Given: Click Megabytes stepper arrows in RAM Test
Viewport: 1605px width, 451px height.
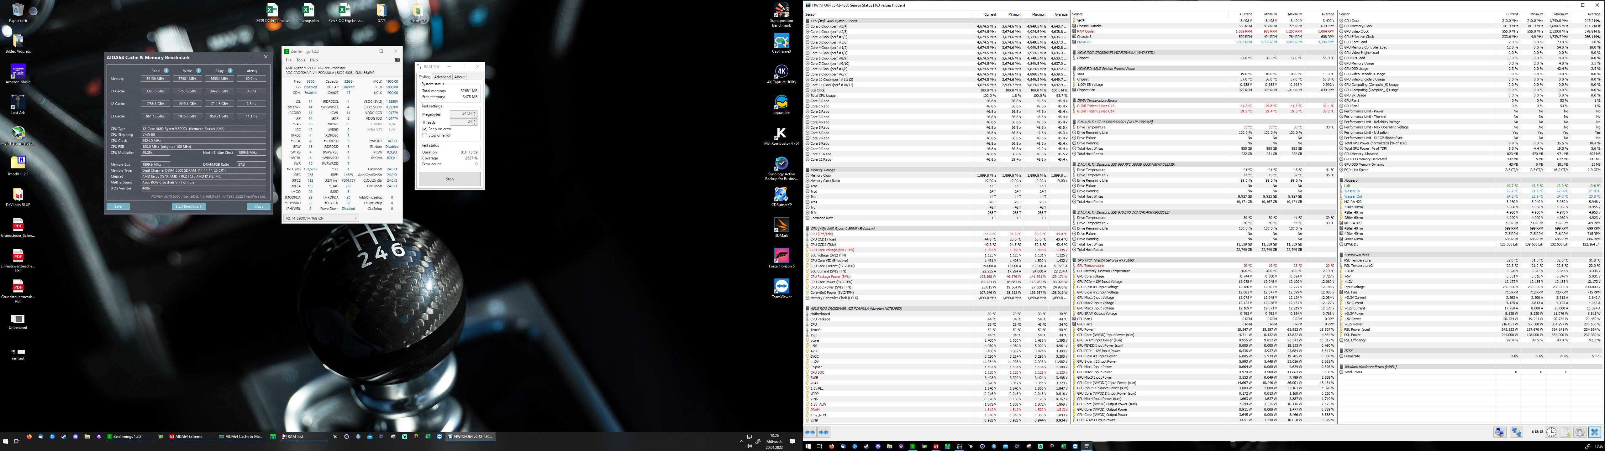Looking at the screenshot, I should (475, 113).
